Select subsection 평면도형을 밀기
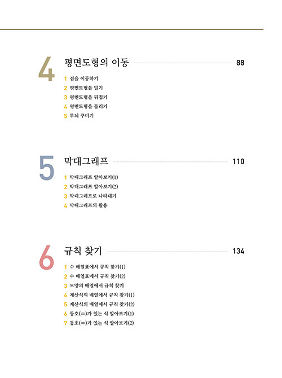 click(x=86, y=88)
